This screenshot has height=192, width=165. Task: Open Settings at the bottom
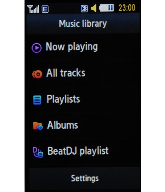(x=85, y=178)
